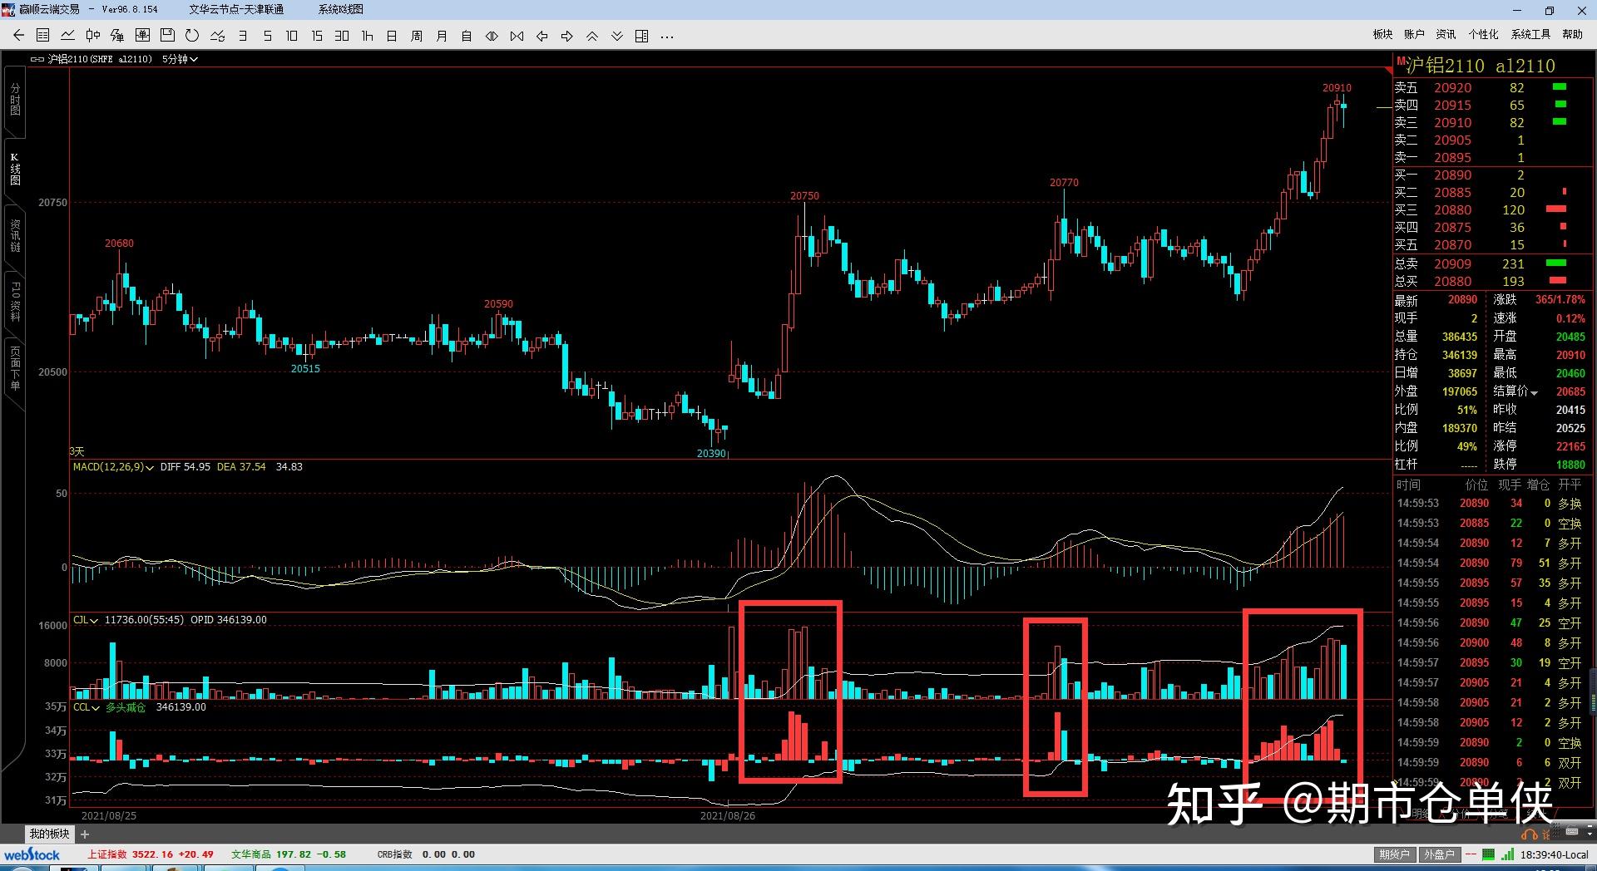The image size is (1597, 871).
Task: Click the save (floppy disk) toolbar icon
Action: (167, 36)
